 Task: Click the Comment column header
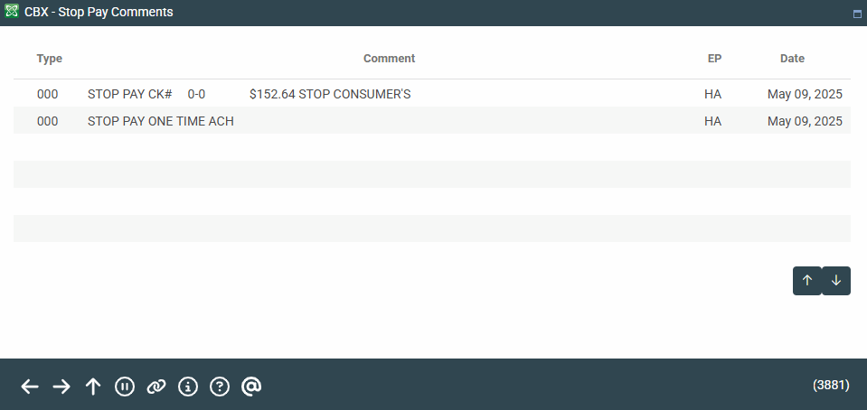coord(389,59)
